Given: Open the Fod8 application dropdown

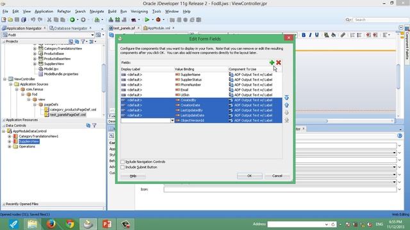Looking at the screenshot, I should (x=92, y=35).
